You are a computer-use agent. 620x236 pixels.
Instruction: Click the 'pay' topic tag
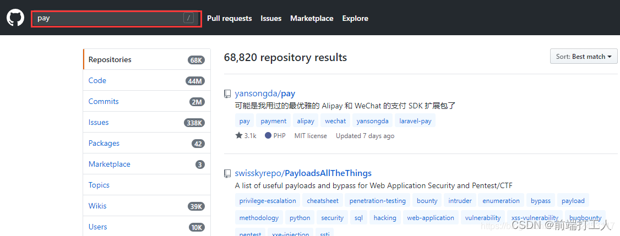click(245, 121)
